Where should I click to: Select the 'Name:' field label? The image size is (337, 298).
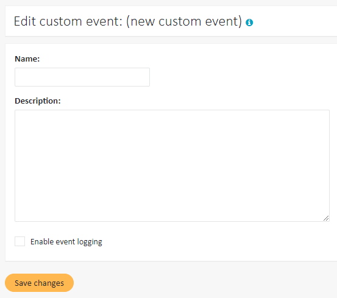tap(27, 59)
